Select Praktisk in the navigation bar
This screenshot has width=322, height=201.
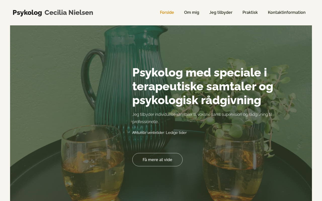point(250,13)
